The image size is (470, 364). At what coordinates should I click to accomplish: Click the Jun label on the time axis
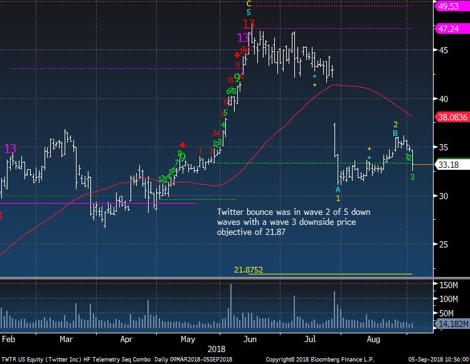[250, 339]
